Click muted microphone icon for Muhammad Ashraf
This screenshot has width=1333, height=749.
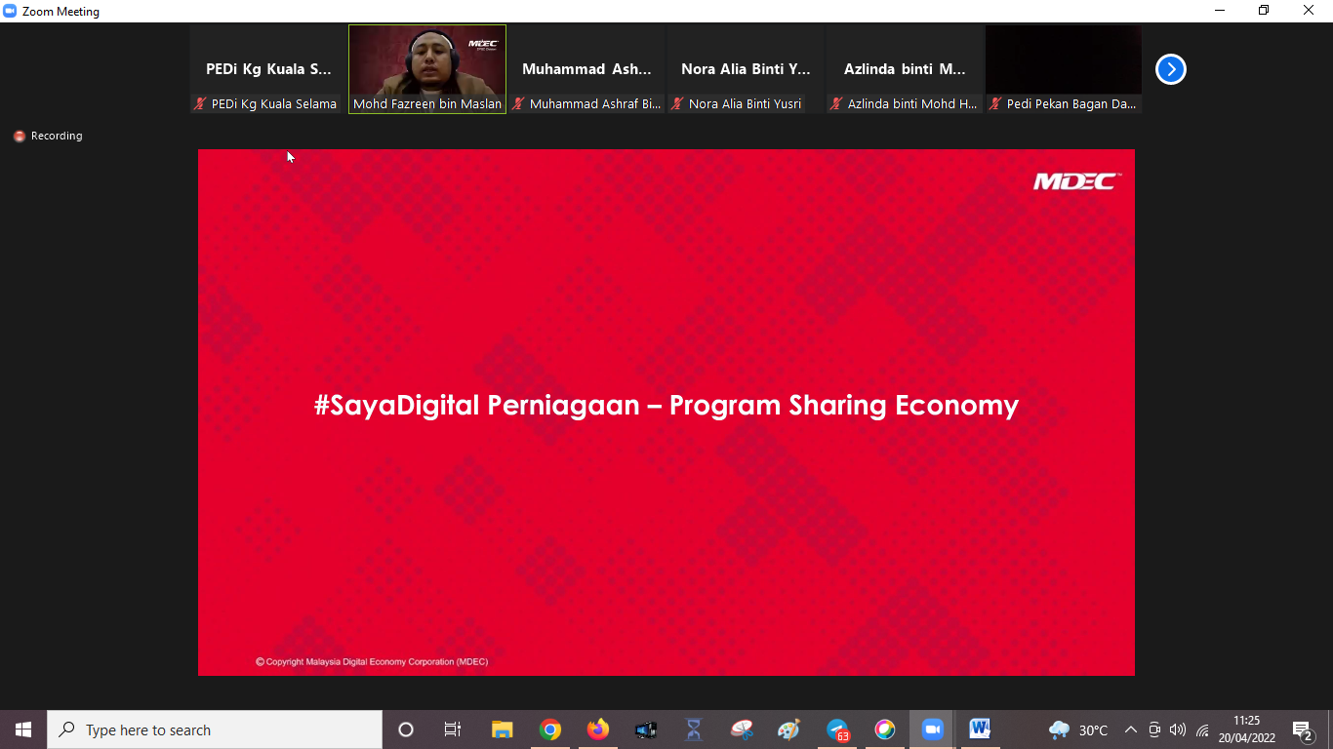[x=518, y=103]
